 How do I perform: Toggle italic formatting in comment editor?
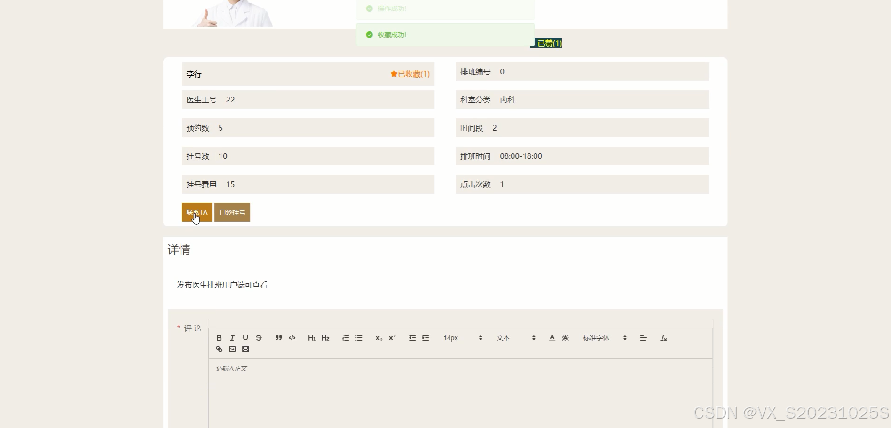[232, 338]
